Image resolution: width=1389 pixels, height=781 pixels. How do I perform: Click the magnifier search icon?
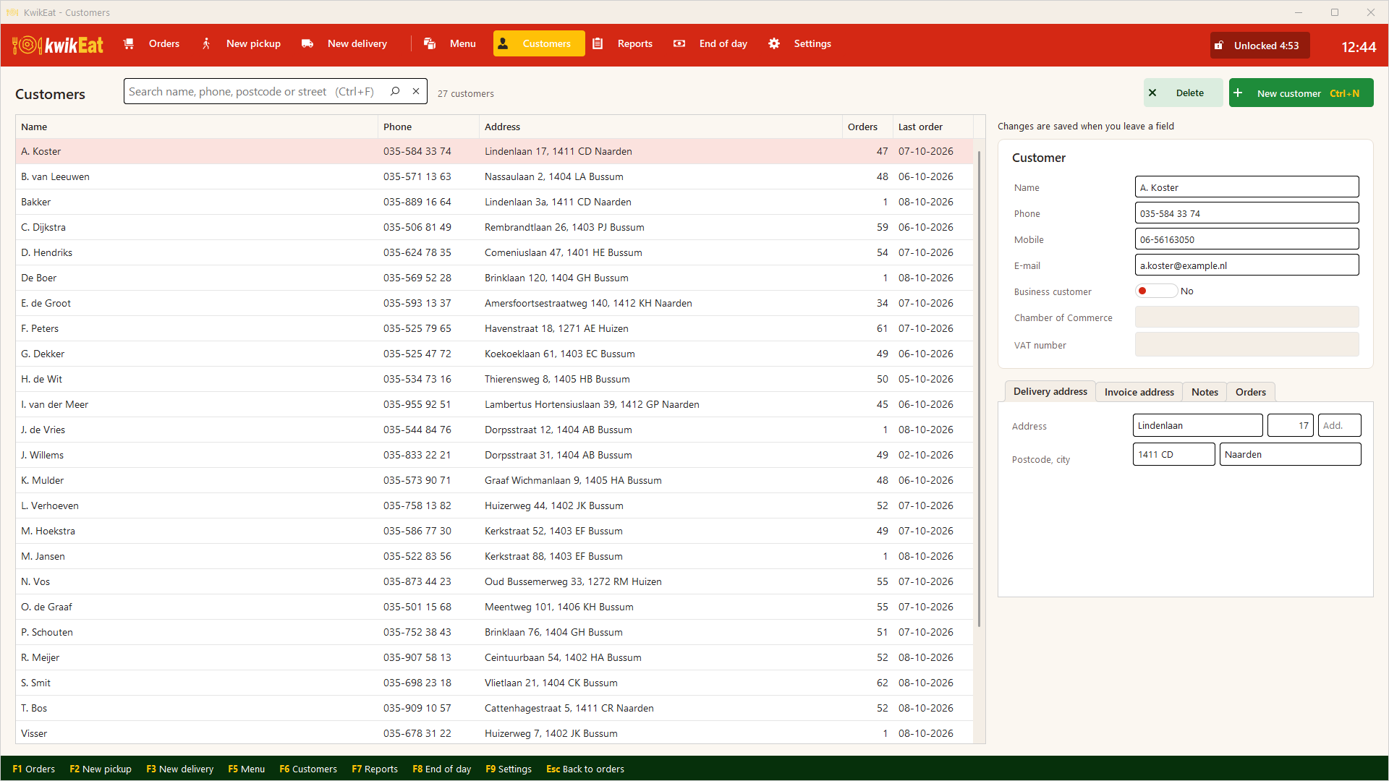pos(395,91)
